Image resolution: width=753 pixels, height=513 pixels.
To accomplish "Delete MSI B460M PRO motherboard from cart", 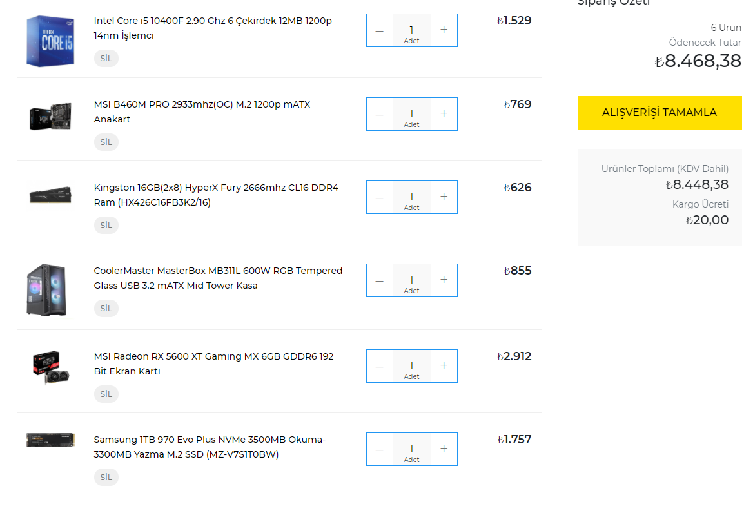I will pyautogui.click(x=106, y=142).
